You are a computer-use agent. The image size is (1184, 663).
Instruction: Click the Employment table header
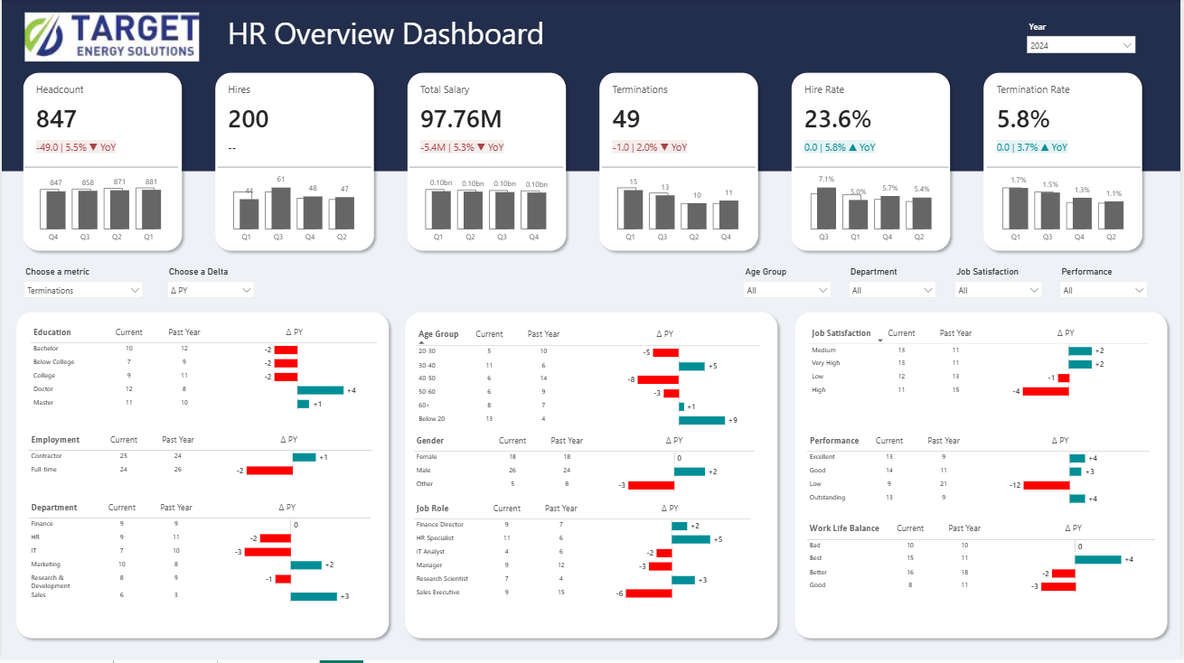pos(55,440)
